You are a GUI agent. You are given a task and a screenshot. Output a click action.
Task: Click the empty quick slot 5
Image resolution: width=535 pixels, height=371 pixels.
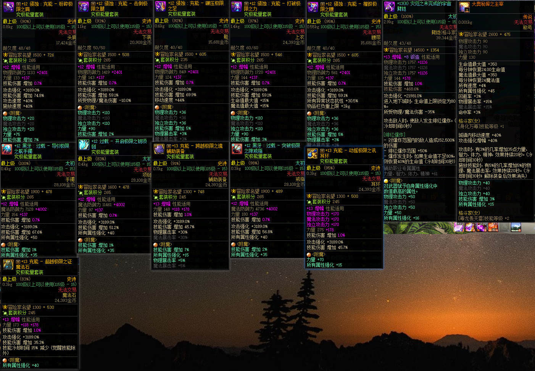pos(504,227)
